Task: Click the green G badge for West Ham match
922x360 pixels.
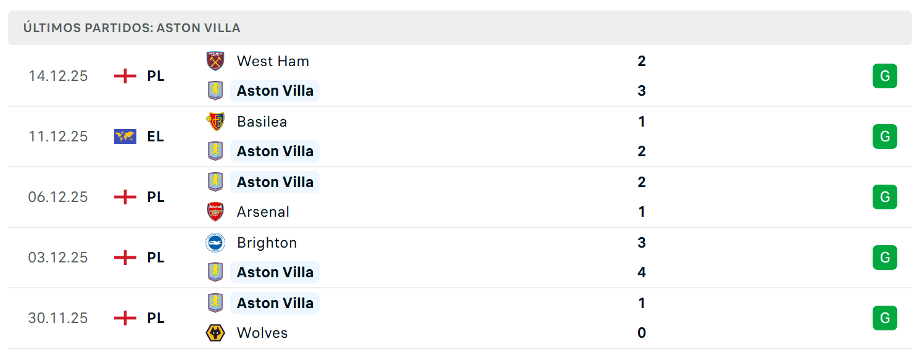Action: tap(884, 76)
